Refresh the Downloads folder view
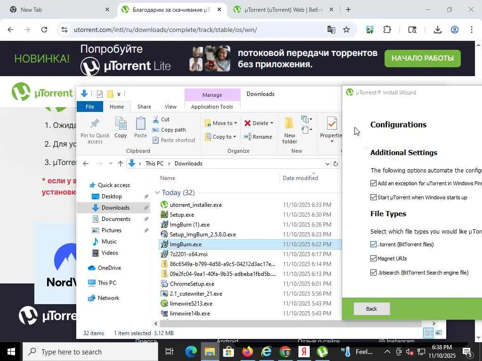482x361 pixels. pos(336,164)
